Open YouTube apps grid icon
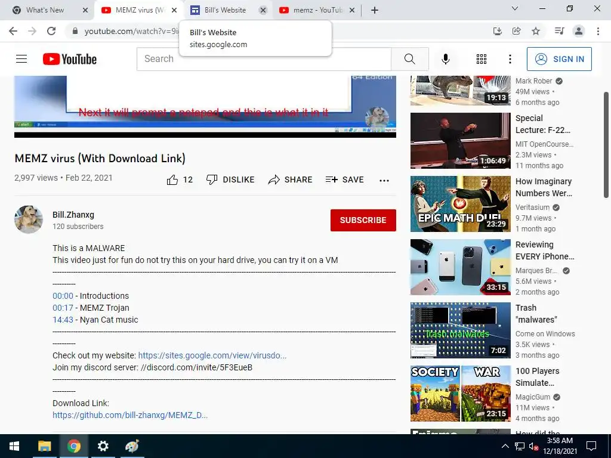This screenshot has width=611, height=458. [482, 59]
